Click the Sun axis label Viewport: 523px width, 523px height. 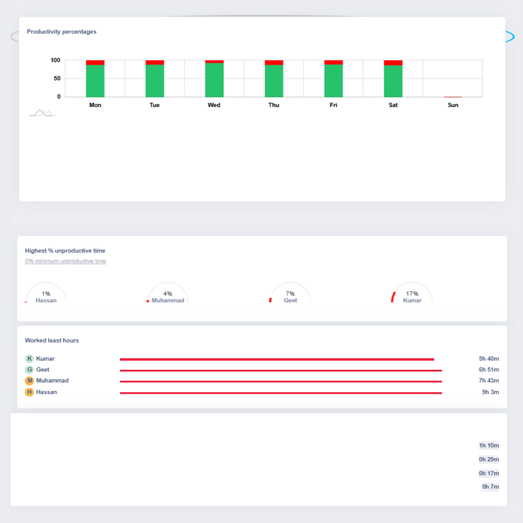[453, 105]
